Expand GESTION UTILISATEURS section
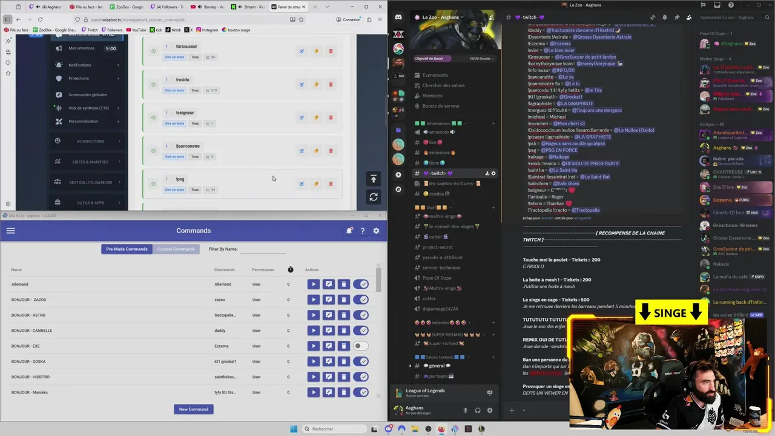 (x=87, y=182)
